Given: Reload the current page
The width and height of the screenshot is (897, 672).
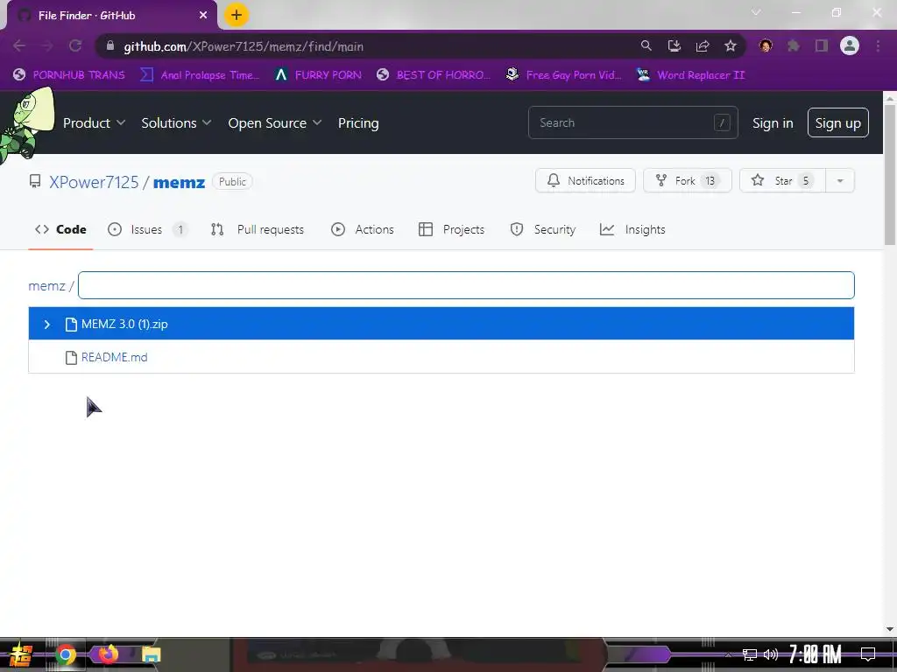Looking at the screenshot, I should pos(75,45).
